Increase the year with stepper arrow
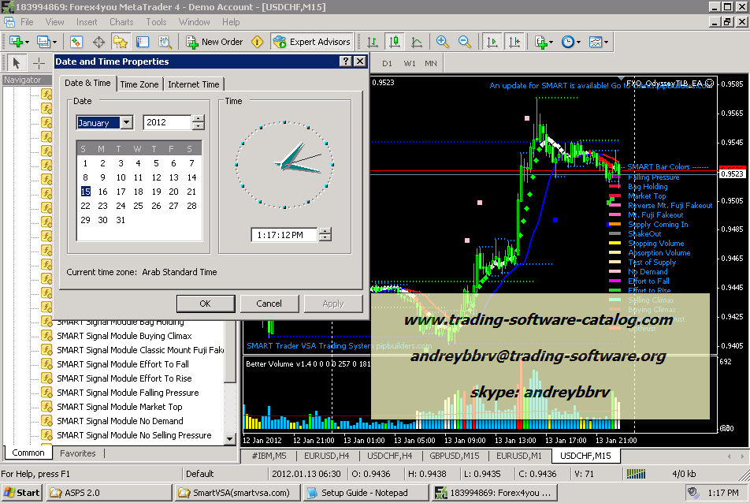 (x=199, y=119)
